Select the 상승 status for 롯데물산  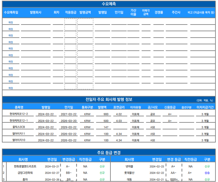(x=207, y=173)
